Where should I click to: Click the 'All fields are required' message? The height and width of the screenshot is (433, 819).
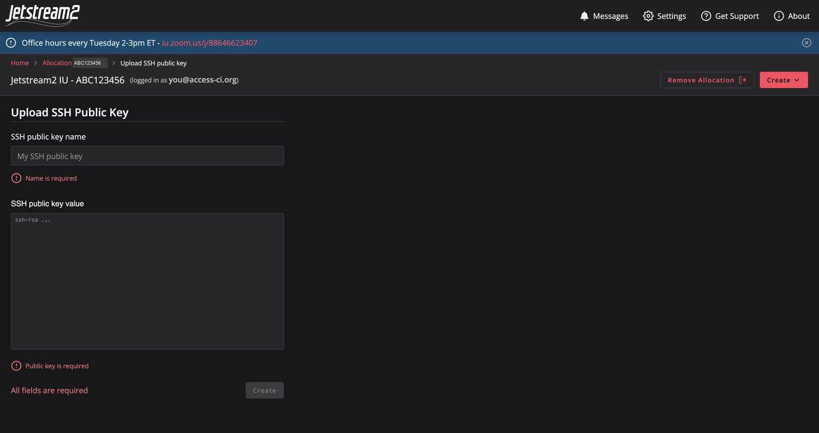pos(49,390)
